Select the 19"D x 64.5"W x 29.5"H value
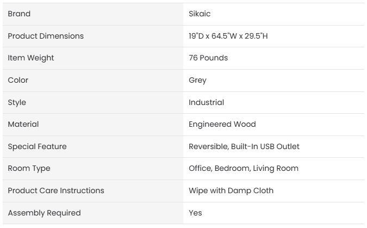Screen dimensions: 367x228 click(x=228, y=36)
